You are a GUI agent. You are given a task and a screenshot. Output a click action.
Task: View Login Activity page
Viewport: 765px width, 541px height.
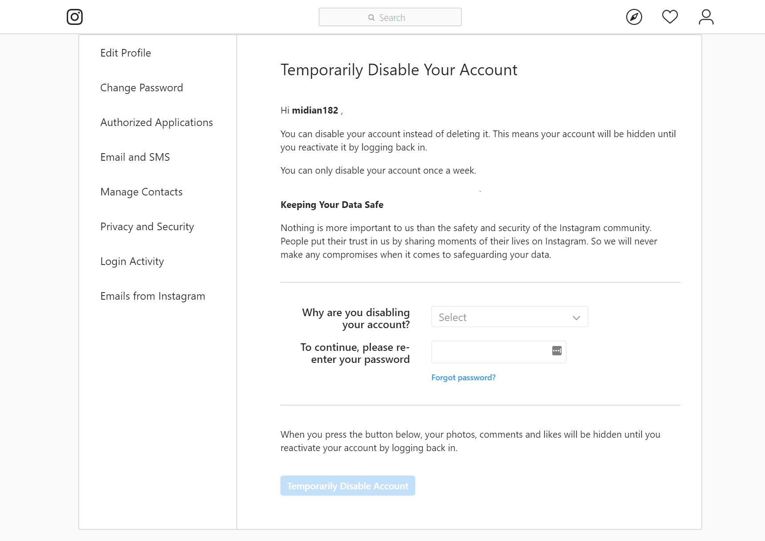[x=132, y=261]
